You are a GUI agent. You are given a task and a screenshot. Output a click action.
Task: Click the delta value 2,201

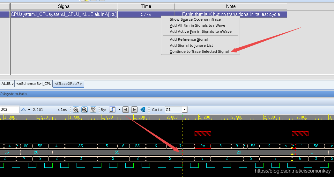38,110
